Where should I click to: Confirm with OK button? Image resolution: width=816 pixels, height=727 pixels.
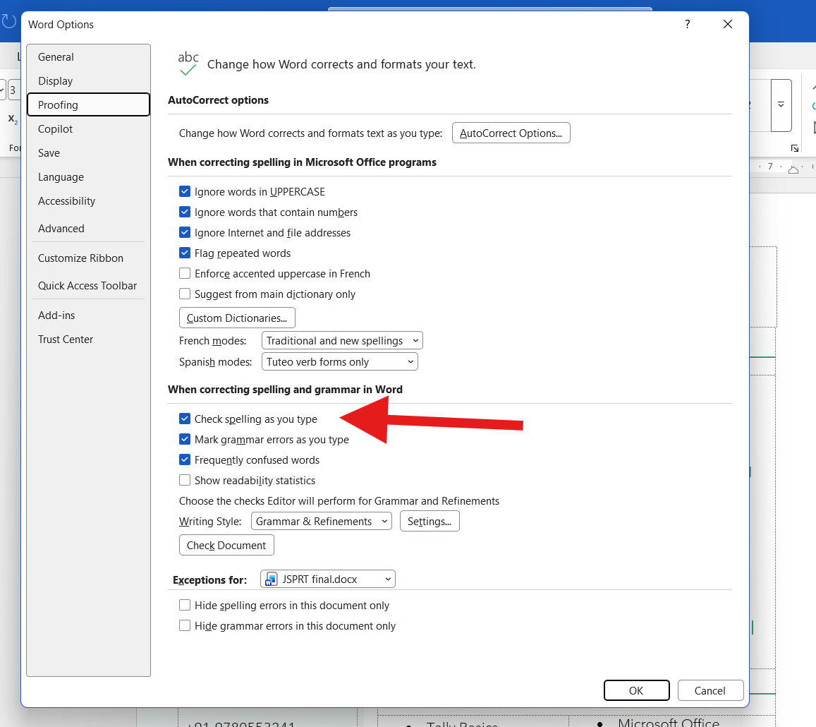[x=636, y=690]
